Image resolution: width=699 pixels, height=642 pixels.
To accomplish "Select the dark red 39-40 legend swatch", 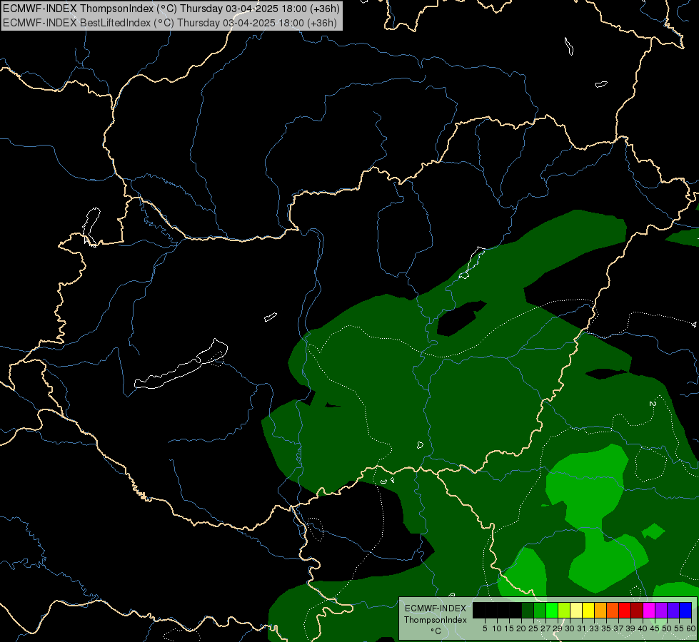I will [637, 610].
